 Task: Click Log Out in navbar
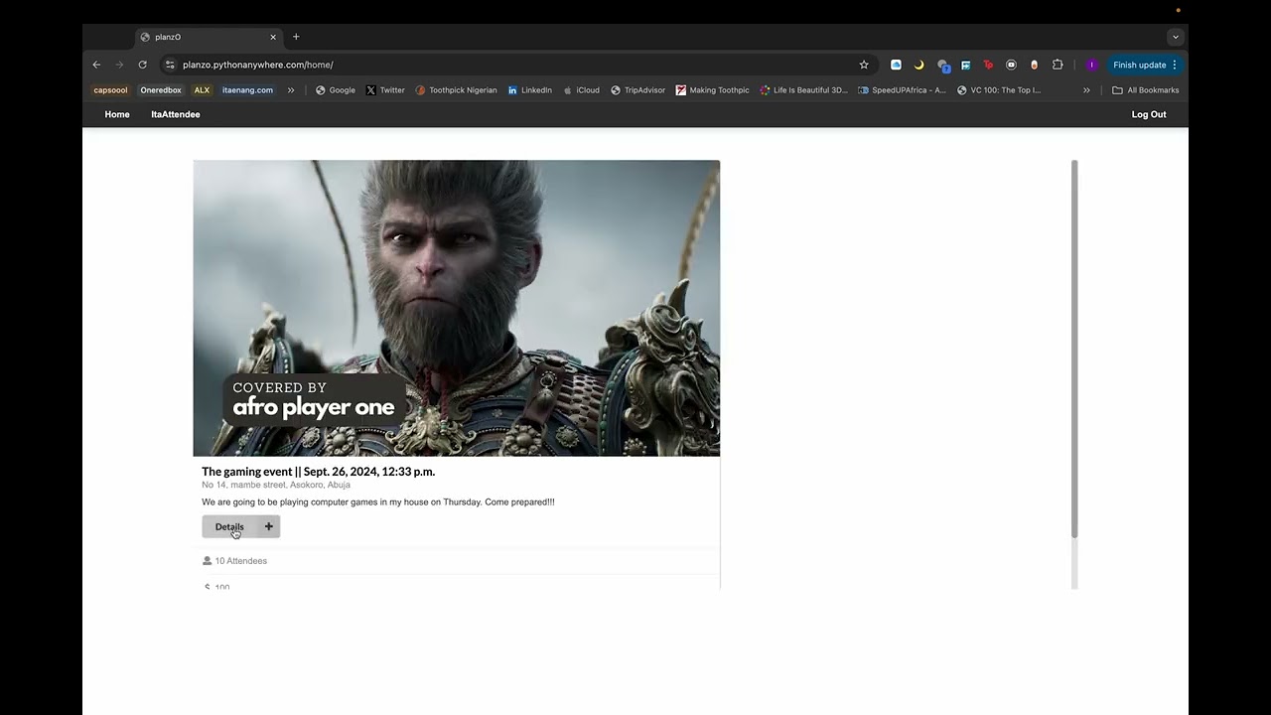click(1149, 114)
